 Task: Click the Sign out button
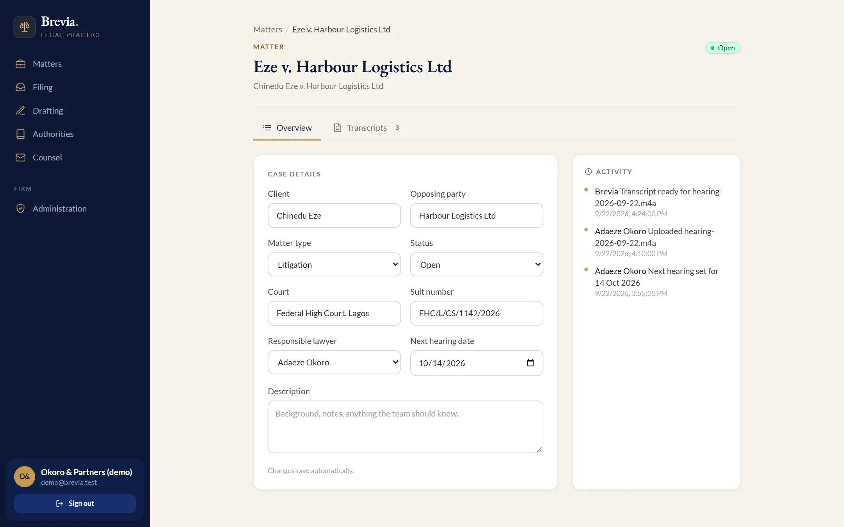point(75,504)
